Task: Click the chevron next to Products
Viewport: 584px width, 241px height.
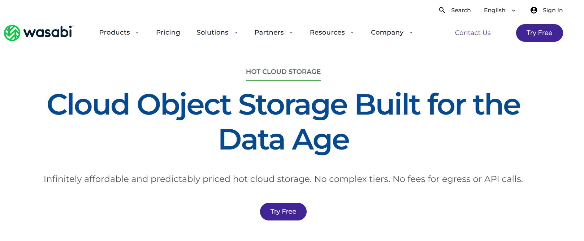Action: coord(137,33)
